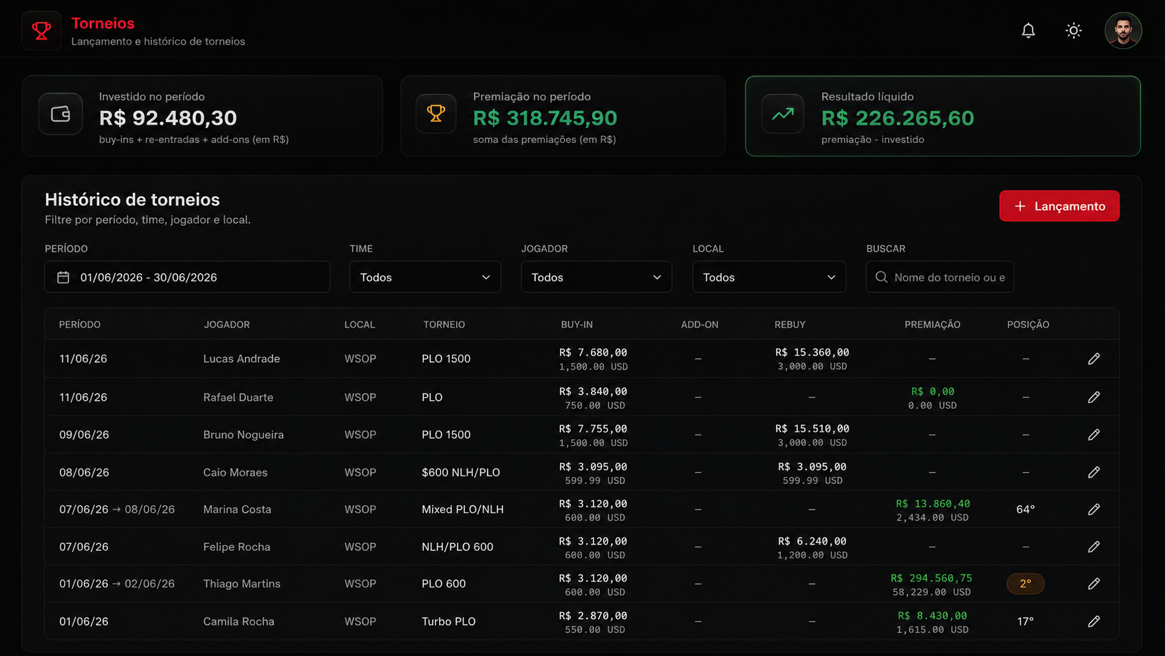Edit Lucas Andrade's PLO 1500 entry
The image size is (1165, 656).
1093,359
